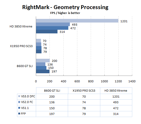Select table cell 136 in VS2.0 FC row

pyautogui.click(x=52, y=102)
